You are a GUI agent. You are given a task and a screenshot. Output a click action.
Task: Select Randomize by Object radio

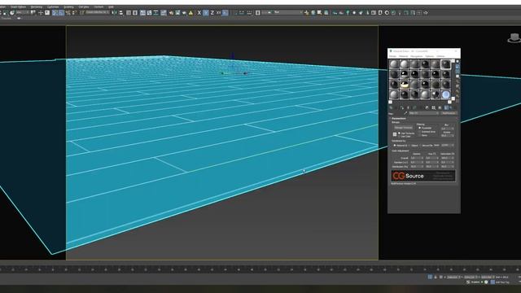click(x=409, y=146)
